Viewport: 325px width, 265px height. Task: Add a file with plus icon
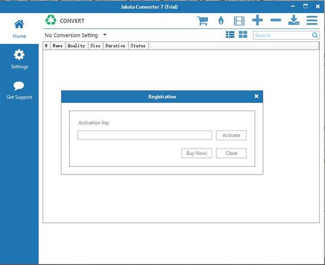[x=258, y=20]
